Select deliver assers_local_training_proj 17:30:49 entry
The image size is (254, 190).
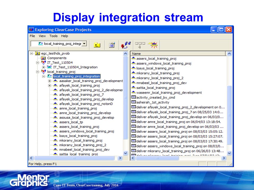pos(180,141)
